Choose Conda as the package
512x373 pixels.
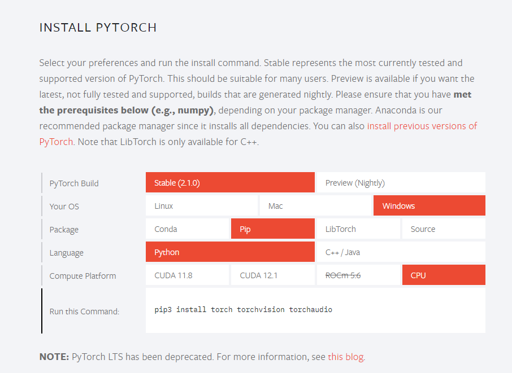[x=187, y=229]
